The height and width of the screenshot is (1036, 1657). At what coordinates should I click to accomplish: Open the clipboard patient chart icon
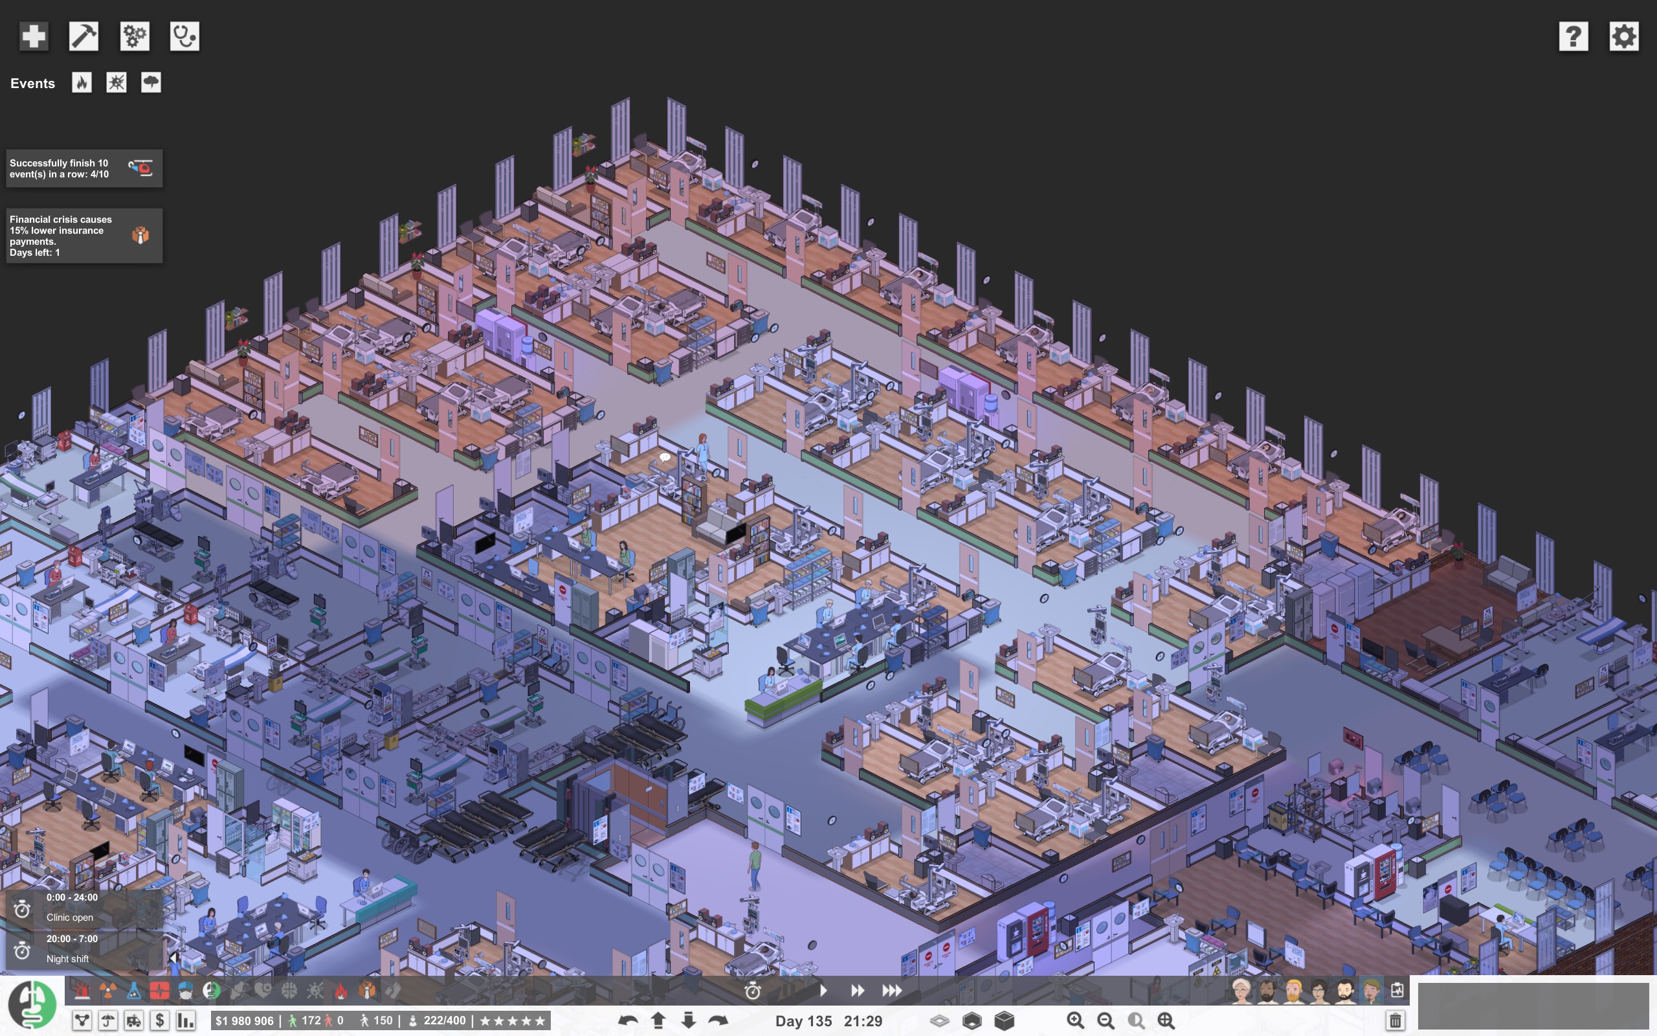1397,990
